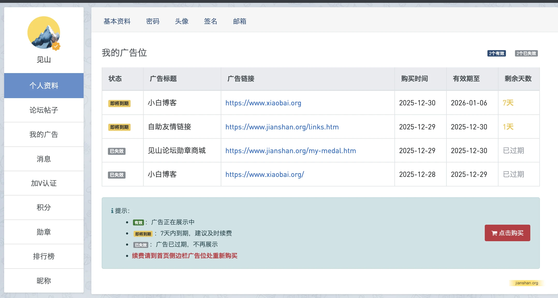
Task: Click purchase date 2025-12-28
Action: (x=417, y=174)
